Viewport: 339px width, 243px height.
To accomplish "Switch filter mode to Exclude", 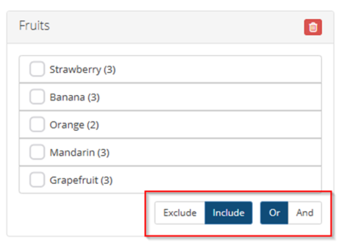I will 180,213.
